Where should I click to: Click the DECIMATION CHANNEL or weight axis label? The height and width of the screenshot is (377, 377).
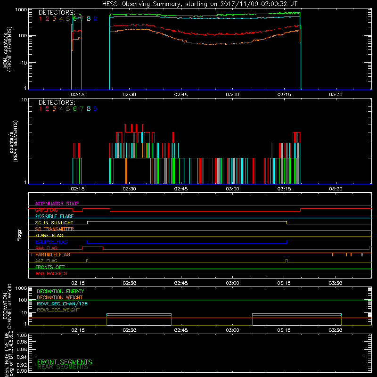7,306
